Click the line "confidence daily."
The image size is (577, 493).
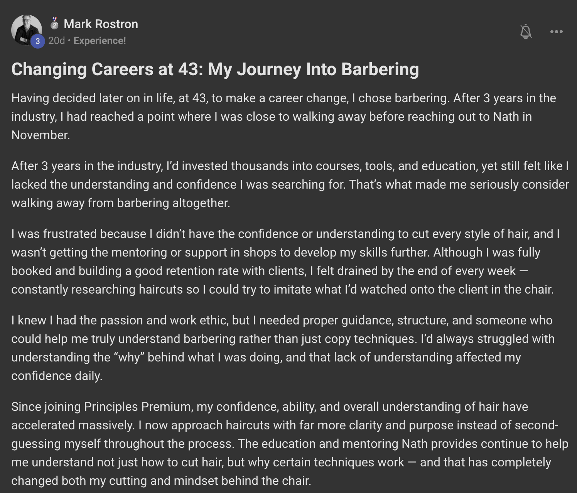click(x=57, y=376)
